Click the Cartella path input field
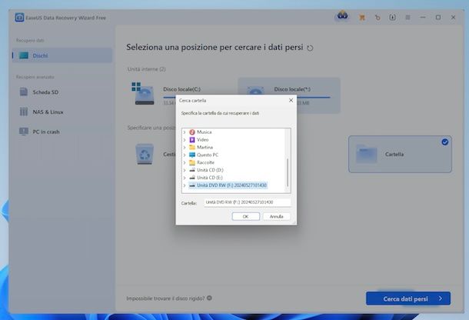The width and height of the screenshot is (469, 320). click(x=247, y=202)
